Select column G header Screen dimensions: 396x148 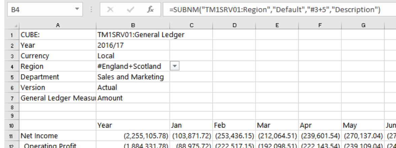point(363,25)
